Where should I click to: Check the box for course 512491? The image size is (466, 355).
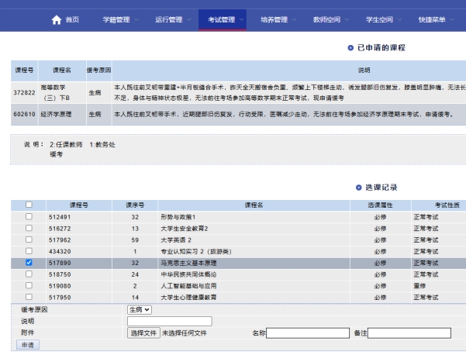pos(29,216)
